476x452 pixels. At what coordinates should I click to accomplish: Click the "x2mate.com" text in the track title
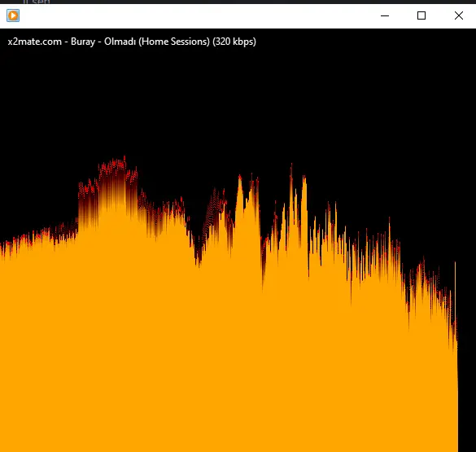35,42
